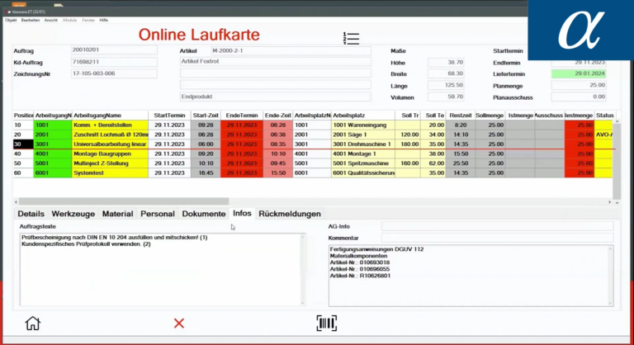Viewport: 634px width, 345px height.
Task: Open the Details tab
Action: [31, 214]
